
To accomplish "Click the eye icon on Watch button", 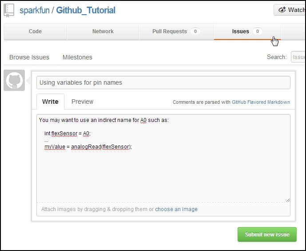I will (282, 10).
